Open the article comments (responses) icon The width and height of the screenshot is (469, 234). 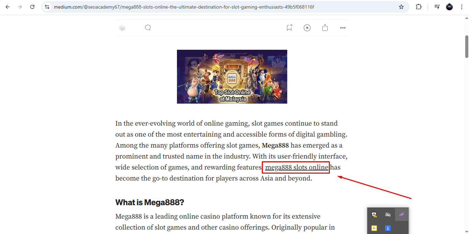point(148,28)
